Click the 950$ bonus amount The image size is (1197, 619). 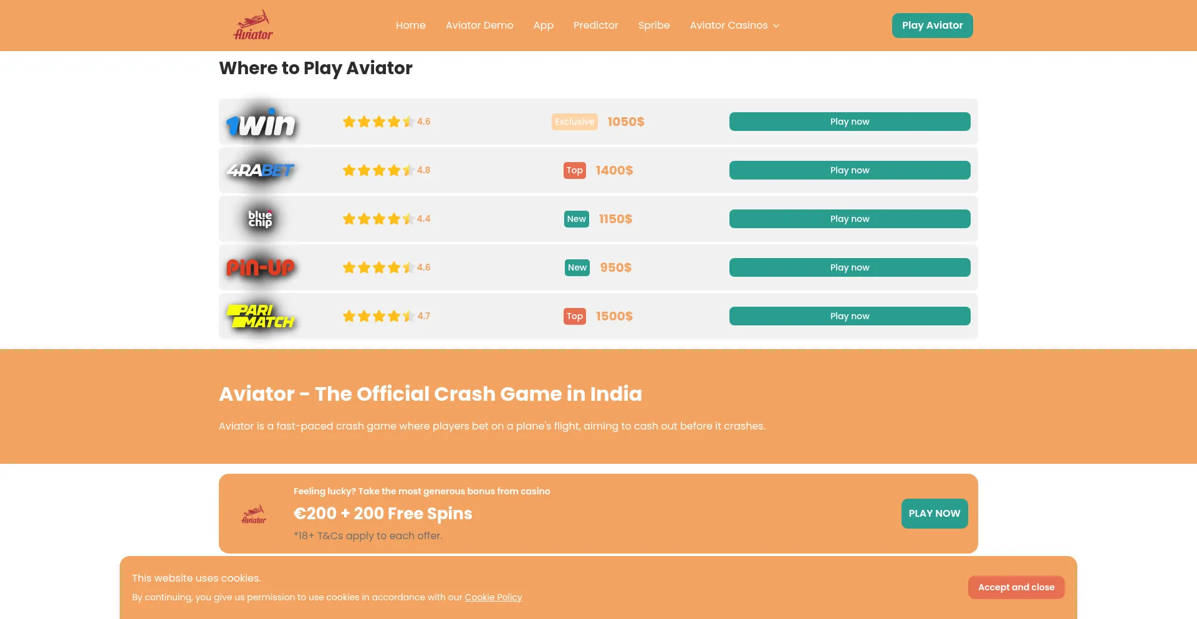(x=616, y=267)
